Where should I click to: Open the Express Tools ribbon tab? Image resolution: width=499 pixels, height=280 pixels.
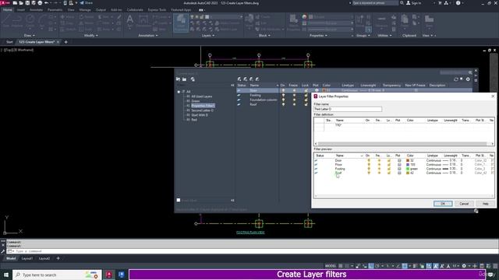(157, 10)
